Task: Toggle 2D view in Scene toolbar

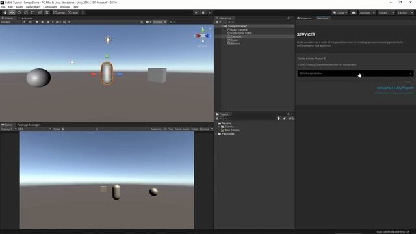Action: tap(31, 22)
